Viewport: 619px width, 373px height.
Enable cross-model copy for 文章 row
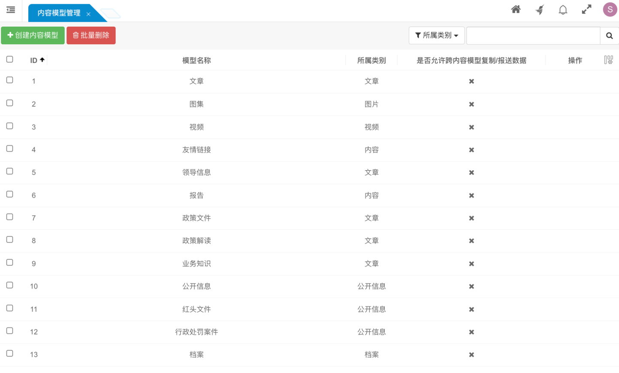coord(471,81)
